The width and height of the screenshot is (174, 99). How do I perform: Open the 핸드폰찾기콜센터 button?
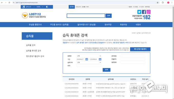(x=140, y=49)
